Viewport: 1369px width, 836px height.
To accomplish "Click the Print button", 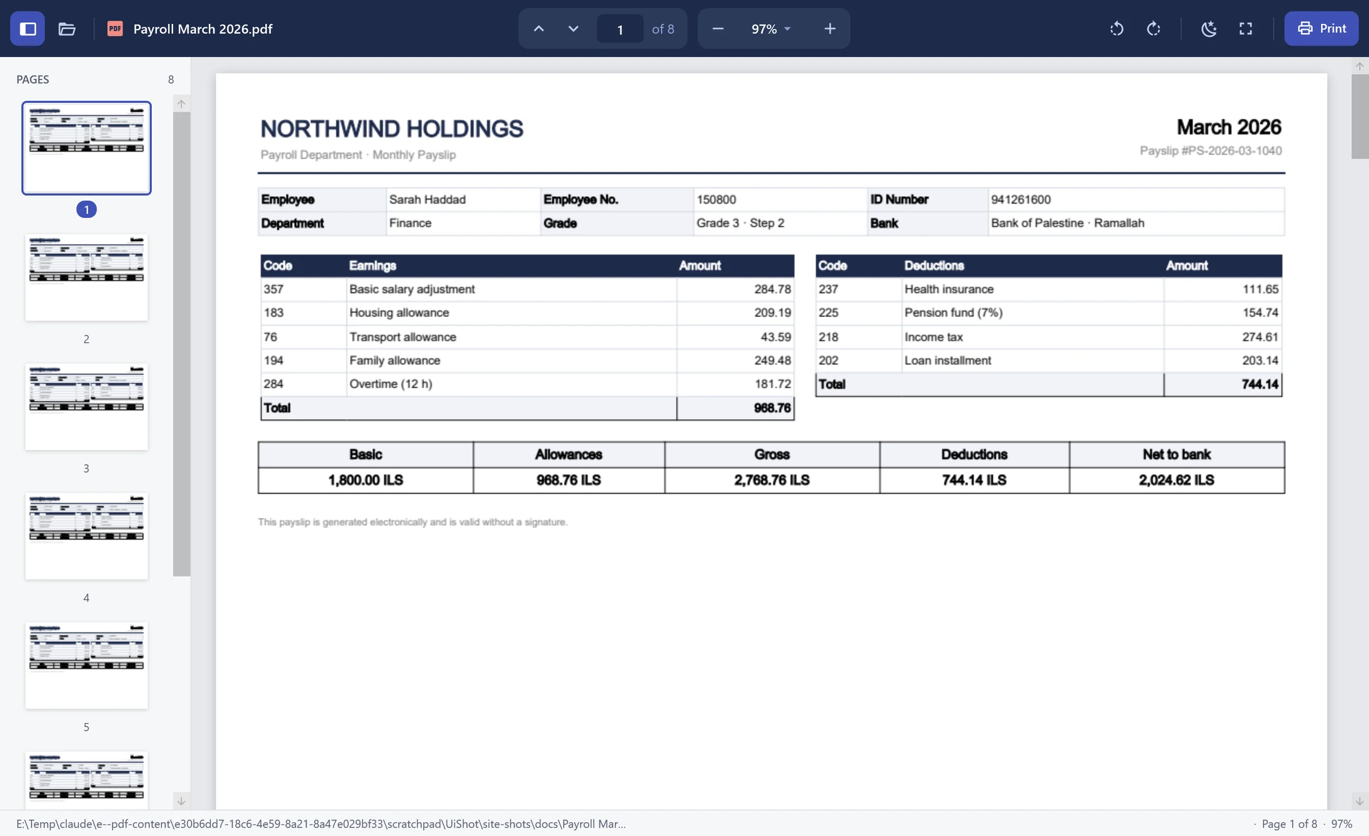I will pyautogui.click(x=1321, y=29).
